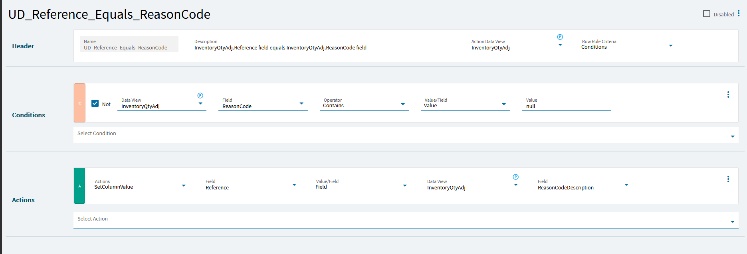Open the ReasonCode field dropdown
Viewport: 747px width, 254px height.
click(x=301, y=104)
